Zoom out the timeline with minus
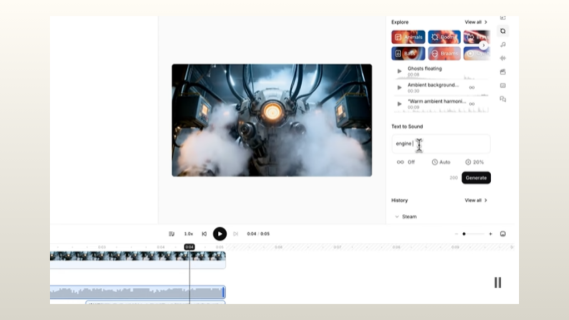This screenshot has width=569, height=320. click(x=456, y=234)
